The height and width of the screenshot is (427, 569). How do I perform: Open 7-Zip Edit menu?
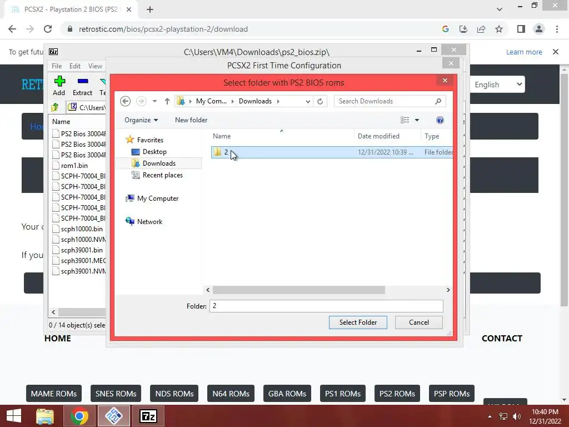pos(75,66)
